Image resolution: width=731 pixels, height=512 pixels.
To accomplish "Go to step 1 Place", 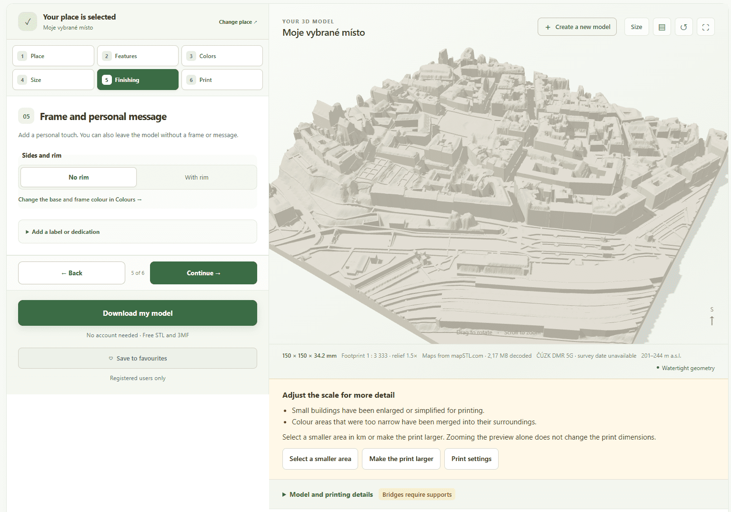I will pos(53,56).
